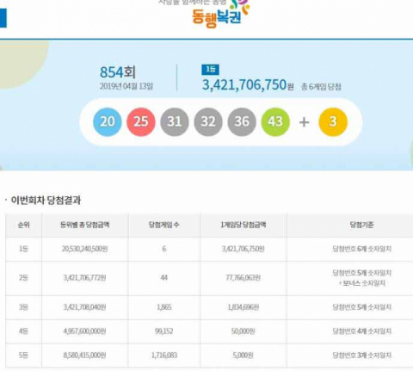Screen dimensions: 413x371
Task: Click the green lottery ball 43
Action: (x=275, y=121)
